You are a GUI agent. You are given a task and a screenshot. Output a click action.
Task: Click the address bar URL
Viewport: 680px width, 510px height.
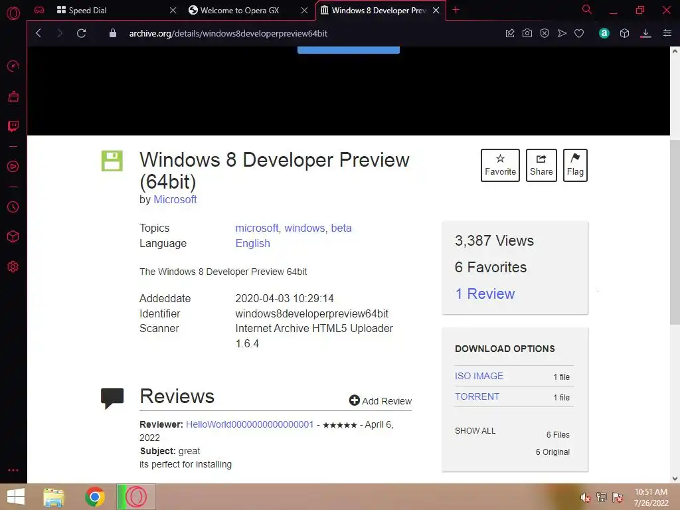pos(228,33)
